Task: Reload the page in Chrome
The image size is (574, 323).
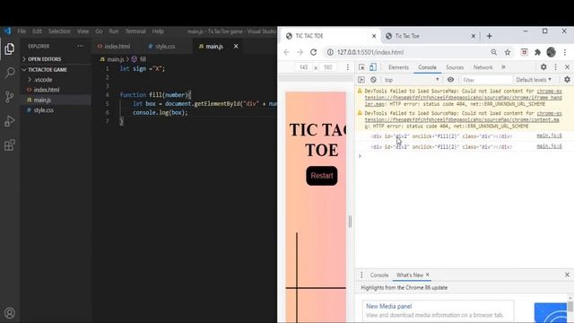Action: click(x=313, y=52)
